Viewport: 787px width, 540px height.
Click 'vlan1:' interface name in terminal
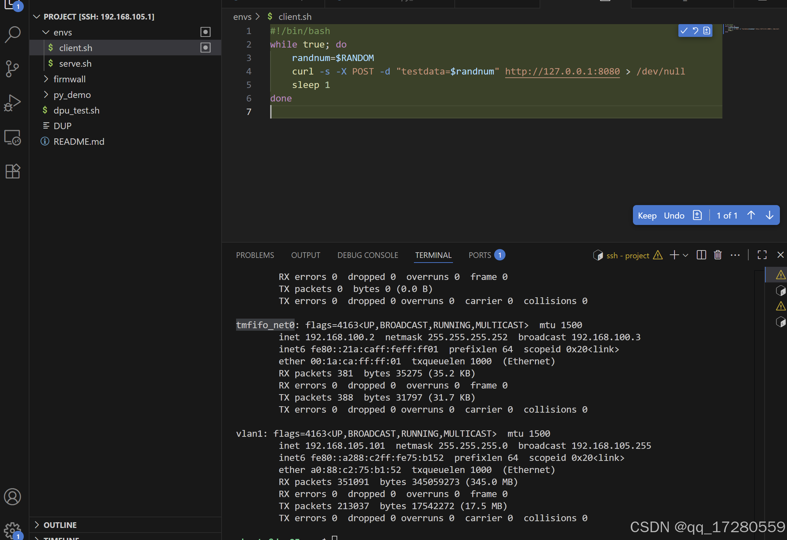point(251,434)
